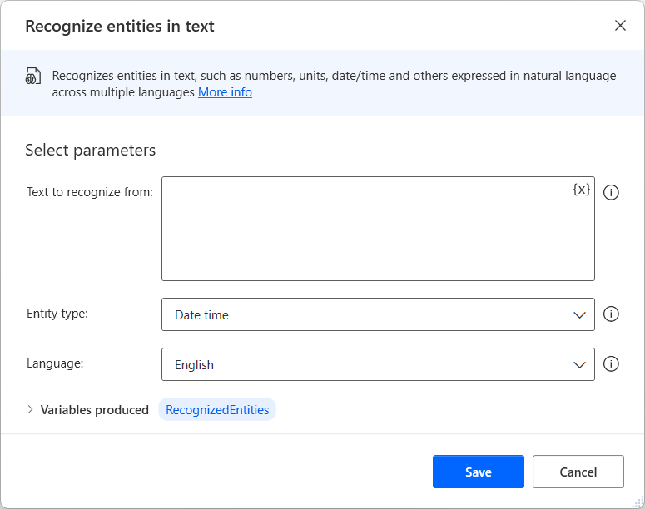Close the Recognize entities dialog

point(620,26)
